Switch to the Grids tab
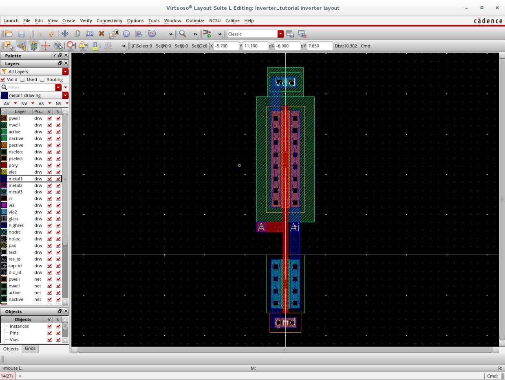 point(30,349)
